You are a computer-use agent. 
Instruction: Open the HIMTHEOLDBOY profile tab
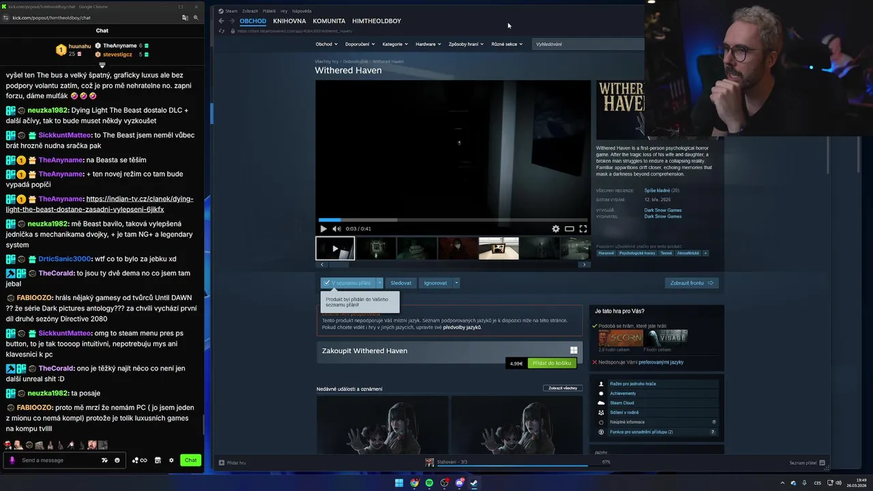pyautogui.click(x=376, y=21)
